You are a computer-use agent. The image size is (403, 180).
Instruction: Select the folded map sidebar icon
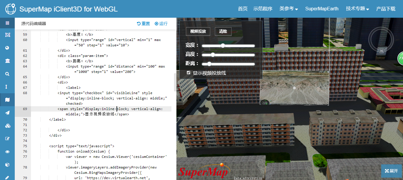7,100
